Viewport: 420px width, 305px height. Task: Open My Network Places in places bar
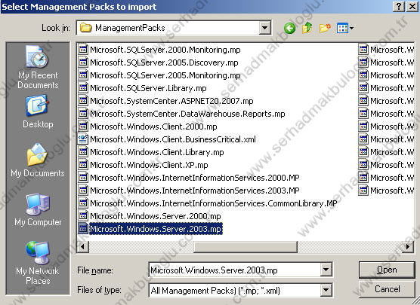[x=38, y=264]
